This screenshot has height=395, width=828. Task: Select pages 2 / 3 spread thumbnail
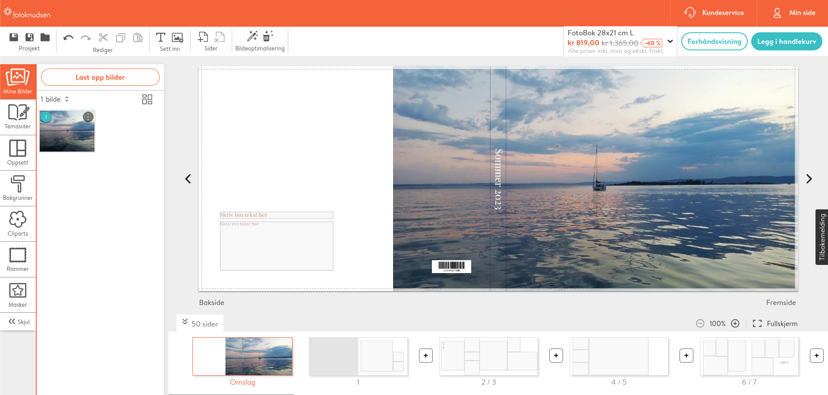click(x=488, y=356)
